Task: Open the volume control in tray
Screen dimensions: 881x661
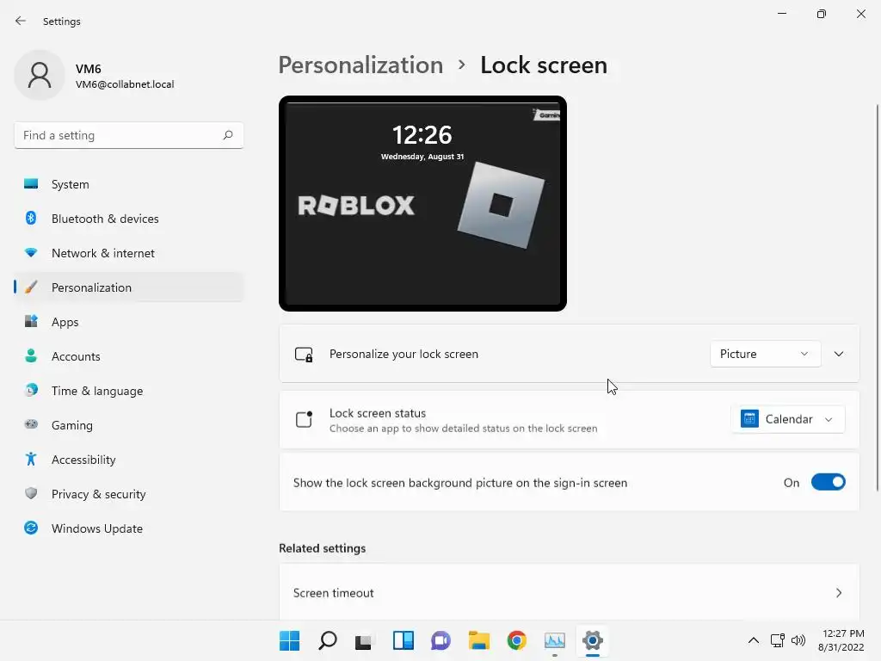Action: (798, 640)
